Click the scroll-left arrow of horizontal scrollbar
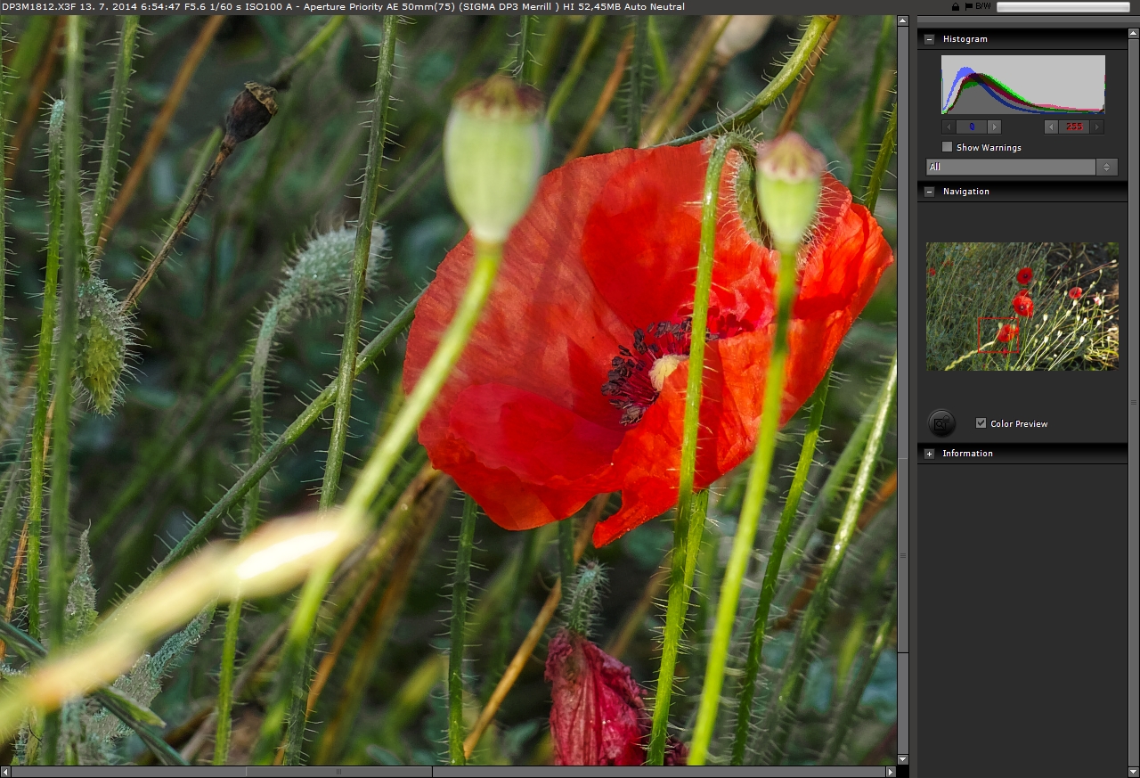Screen dimensions: 1140x778 coord(5,772)
